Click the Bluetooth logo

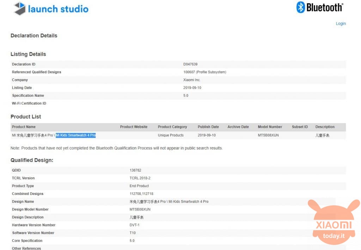pos(320,7)
